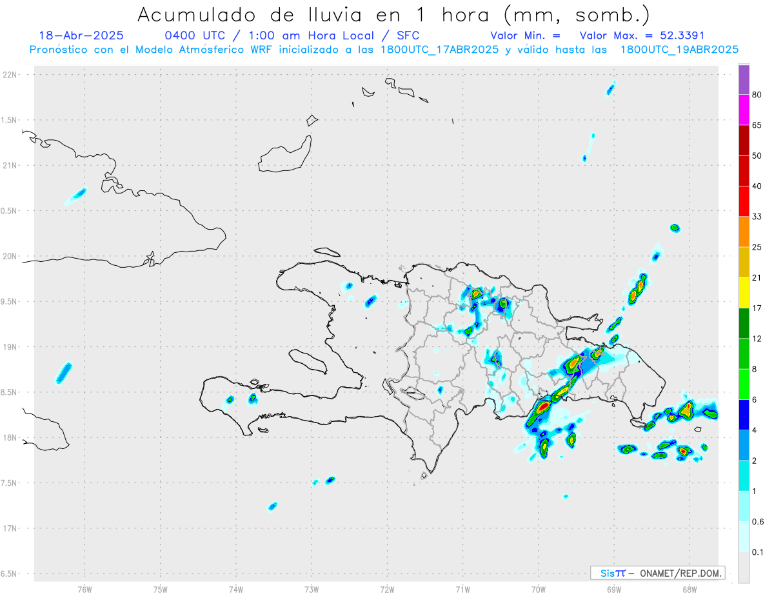Select the date text '18-Abr-2025'
This screenshot has height=598, width=774.
tap(81, 35)
